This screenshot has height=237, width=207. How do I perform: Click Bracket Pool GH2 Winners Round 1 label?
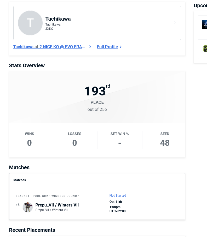click(48, 196)
